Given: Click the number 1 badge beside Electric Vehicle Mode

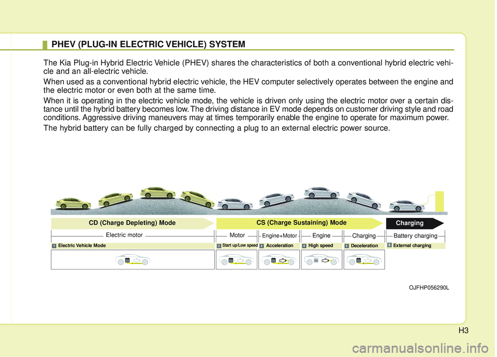Looking at the screenshot, I should click(x=54, y=246).
